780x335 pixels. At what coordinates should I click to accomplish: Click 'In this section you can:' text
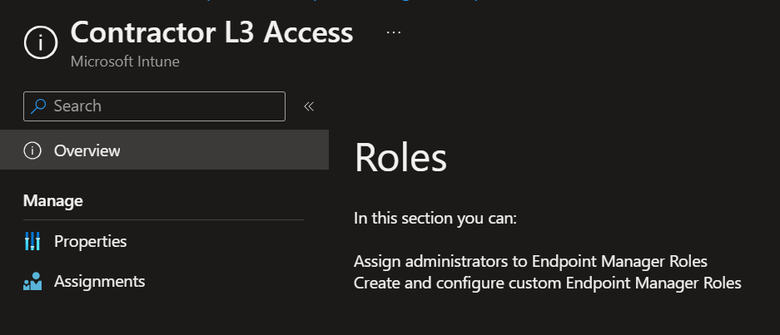point(435,219)
